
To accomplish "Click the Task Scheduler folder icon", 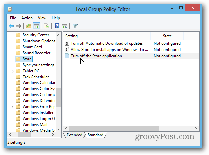I will [x=18, y=77].
